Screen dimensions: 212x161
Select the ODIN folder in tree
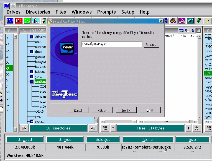[40, 111]
